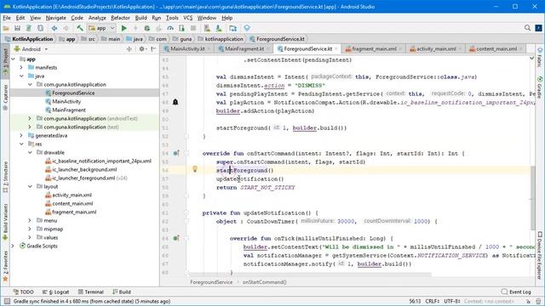Click the scroll-from-source target icon in project panel
The width and height of the screenshot is (545, 306).
coord(129,49)
